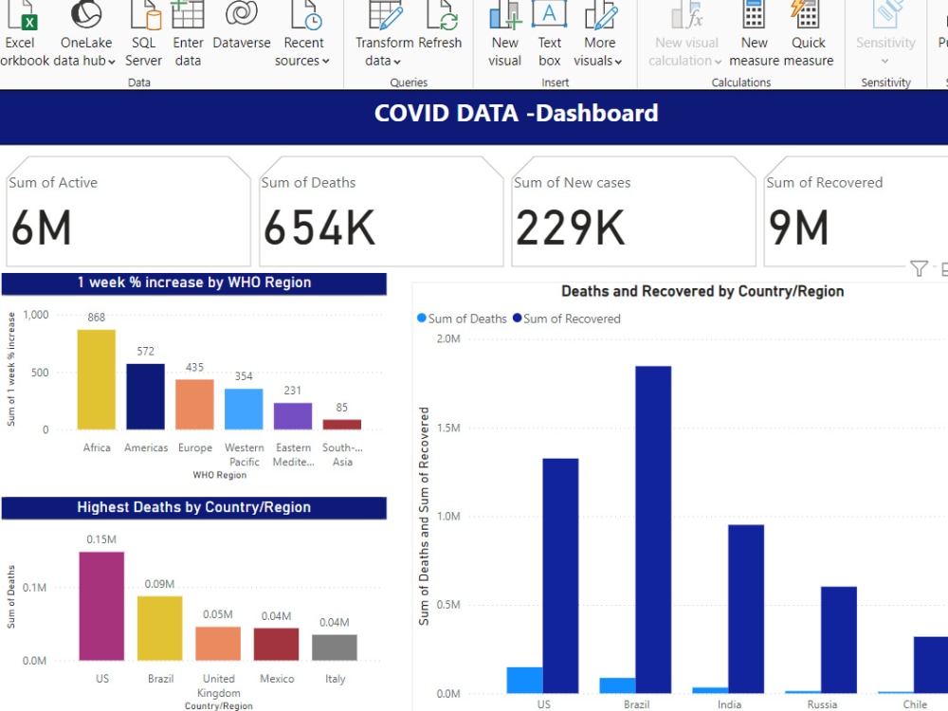Click 'Highest Deaths by Country/Region' header

pos(194,507)
